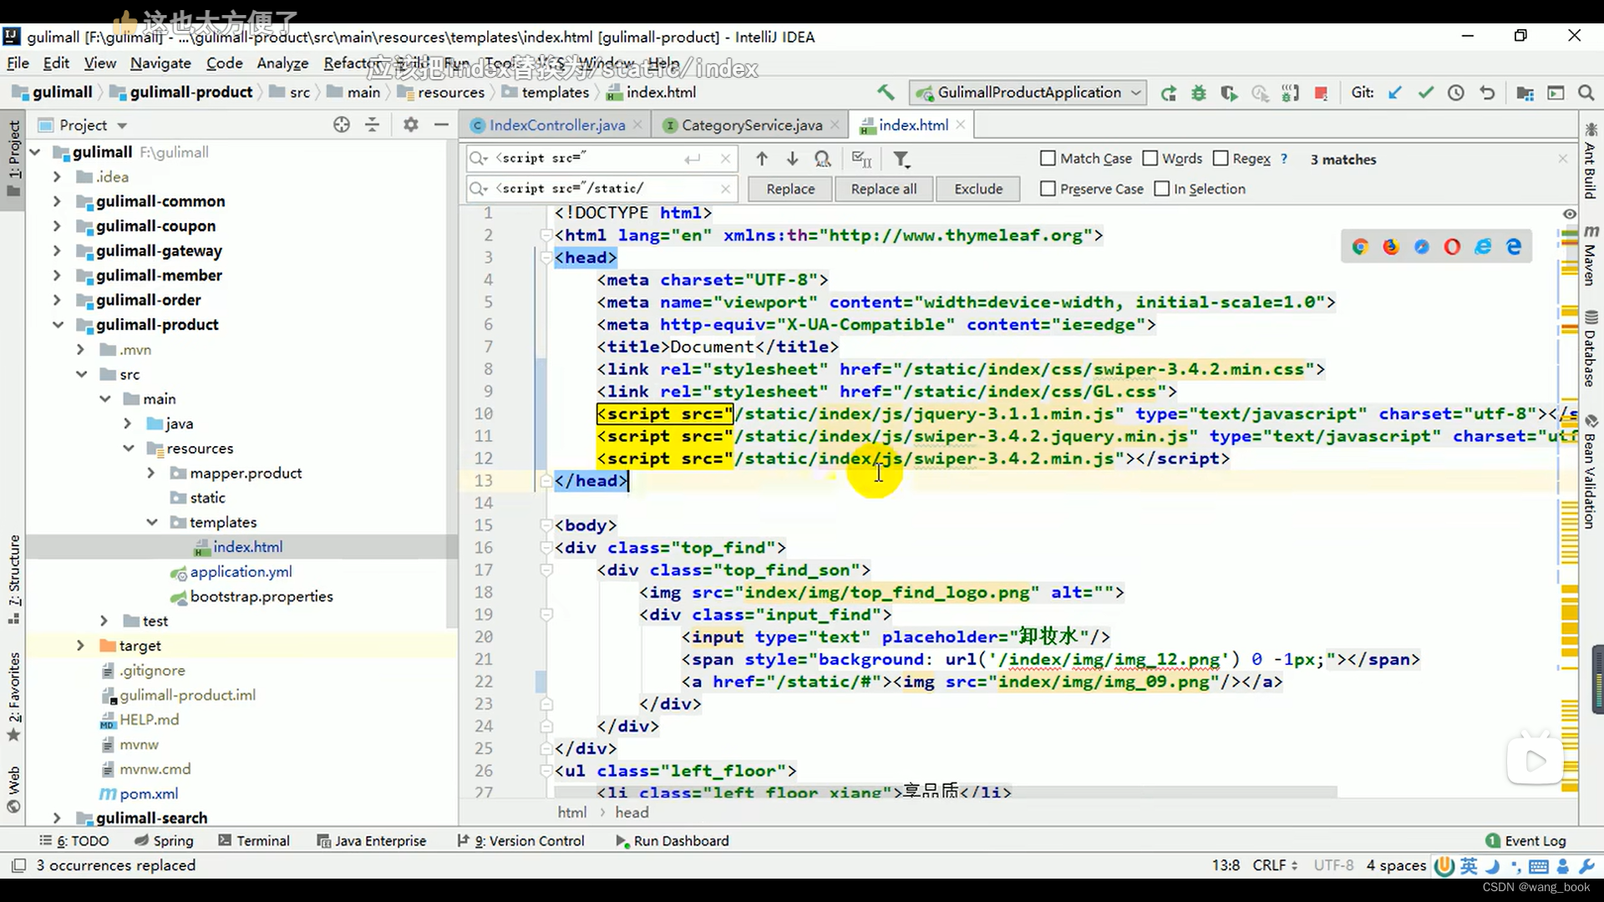Enable the Regex checkbox in find bar

[x=1220, y=159]
